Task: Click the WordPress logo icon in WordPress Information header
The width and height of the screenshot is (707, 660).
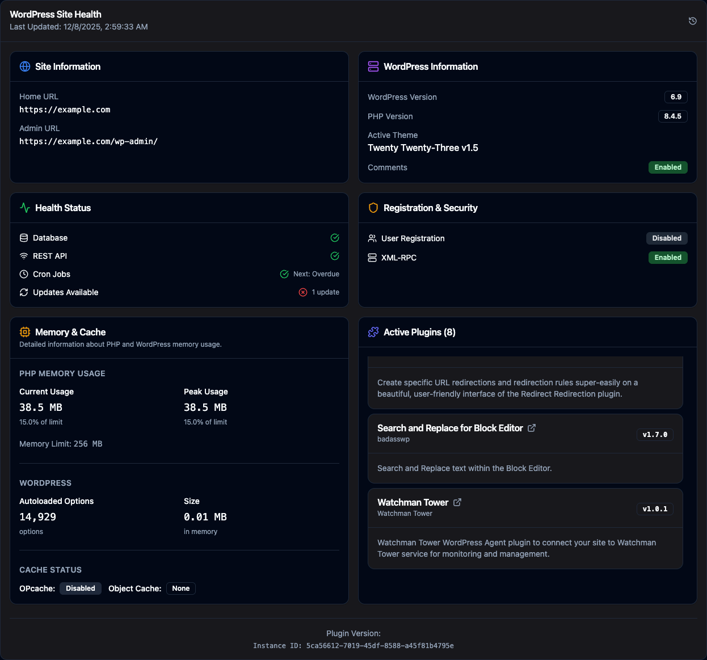Action: pyautogui.click(x=373, y=66)
